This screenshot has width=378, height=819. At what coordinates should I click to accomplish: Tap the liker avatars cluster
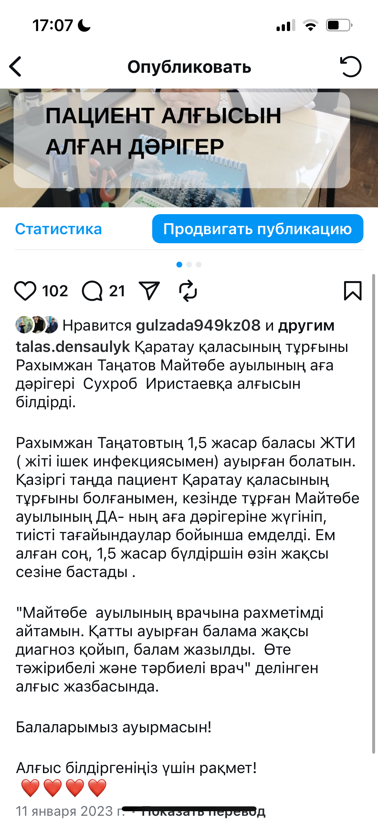[37, 325]
